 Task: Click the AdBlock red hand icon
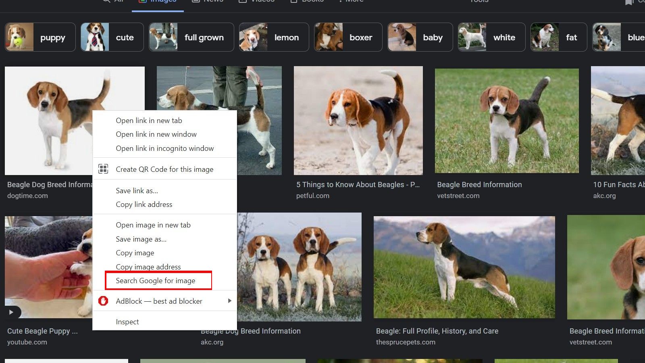coord(103,301)
